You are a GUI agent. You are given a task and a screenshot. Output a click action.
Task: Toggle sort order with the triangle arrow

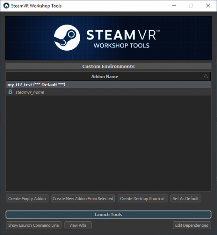click(x=206, y=76)
